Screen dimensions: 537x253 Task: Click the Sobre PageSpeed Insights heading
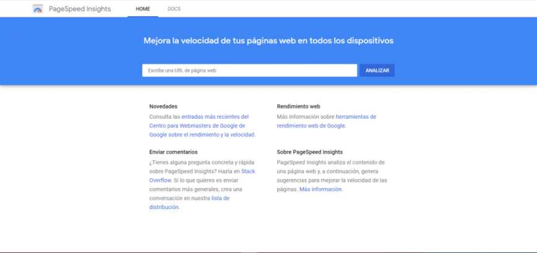[x=309, y=152]
